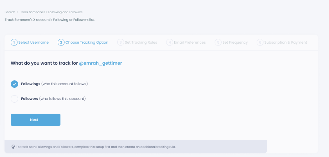Open the Choose Tracking Option step
The height and width of the screenshot is (157, 329).
pos(87,42)
